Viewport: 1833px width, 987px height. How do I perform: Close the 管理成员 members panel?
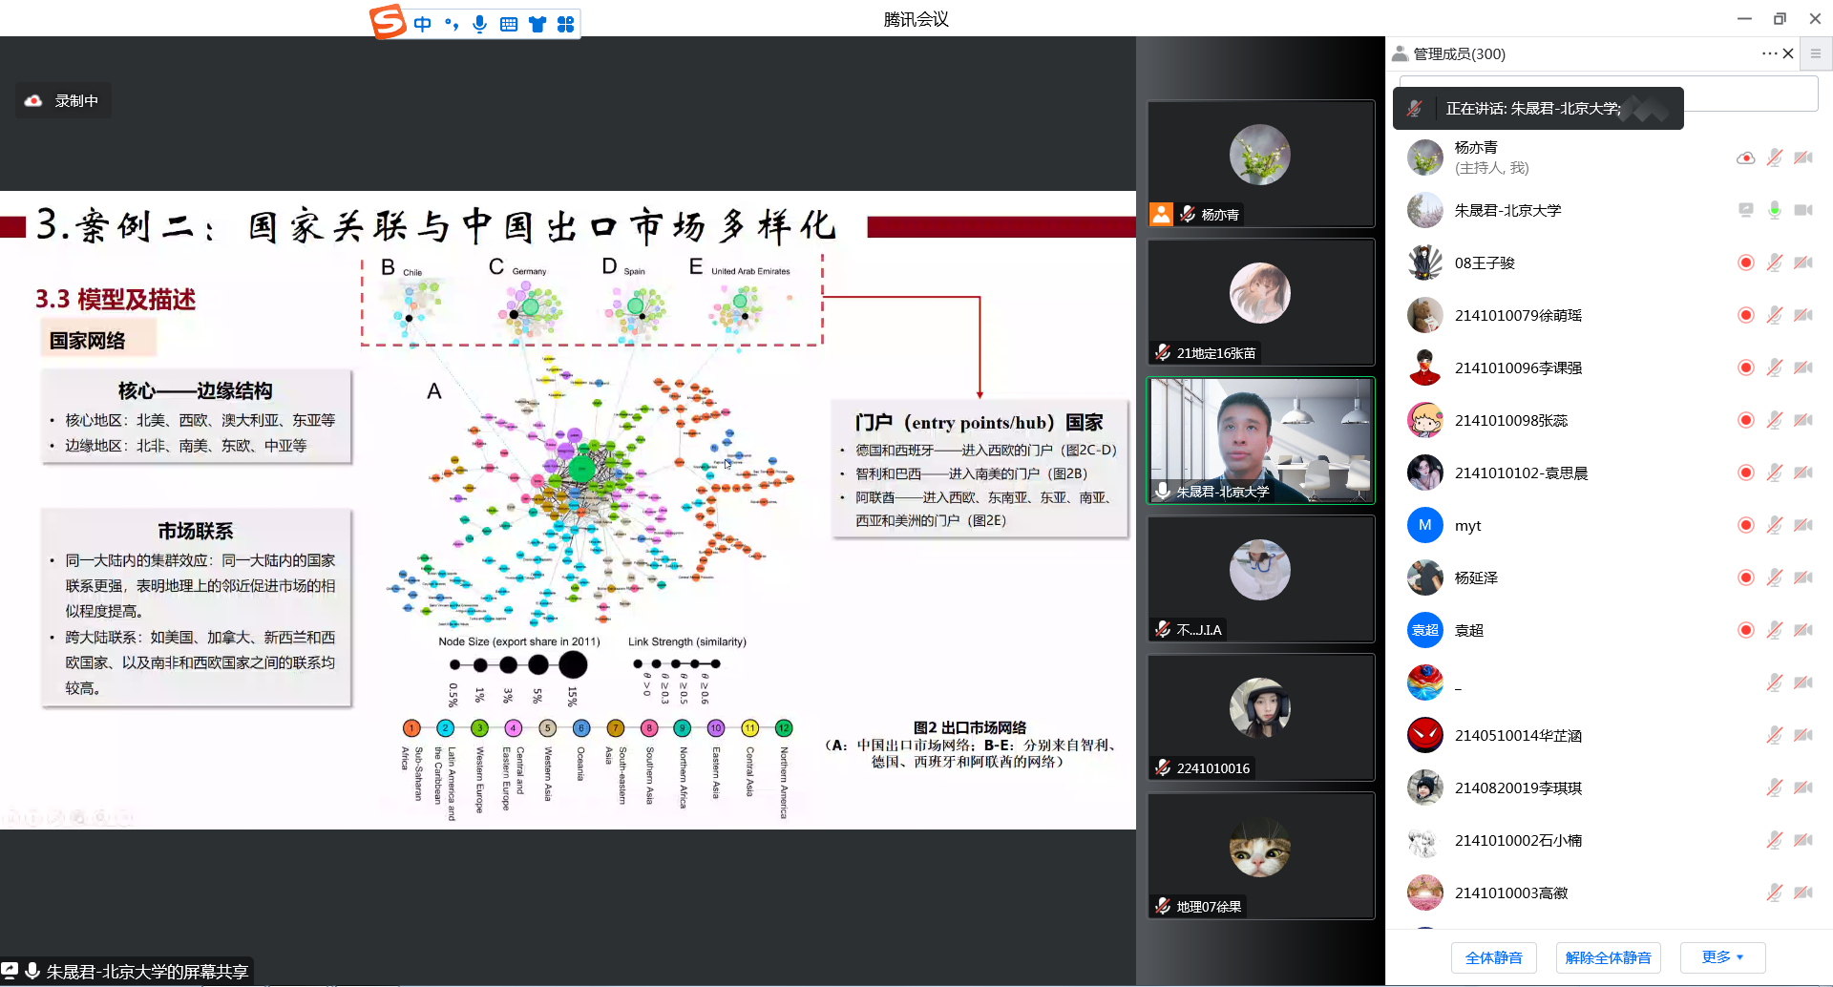[x=1788, y=53]
